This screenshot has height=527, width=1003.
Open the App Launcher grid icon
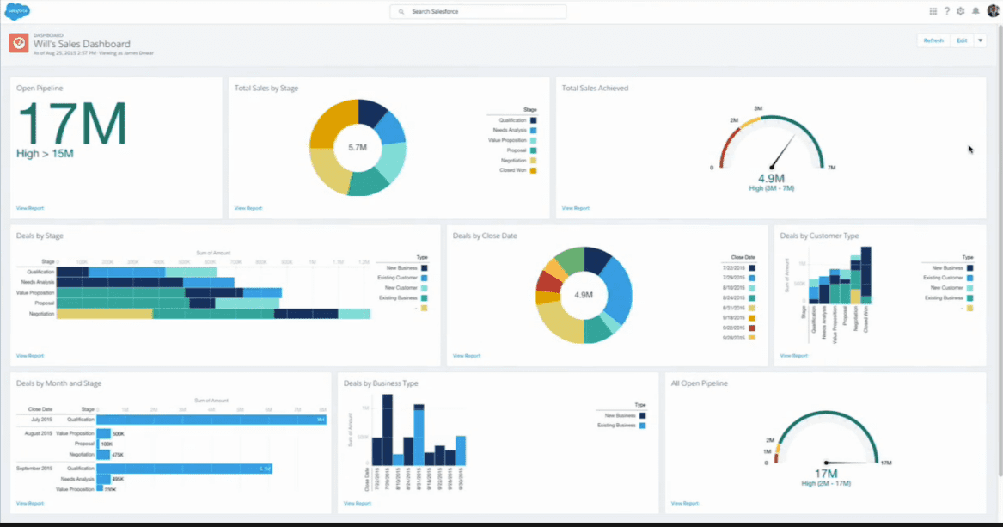coord(933,11)
